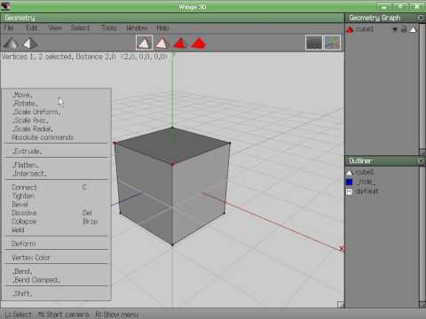Viewport: 426px width, 319px height.
Task: Open the Help menu
Action: (x=162, y=27)
